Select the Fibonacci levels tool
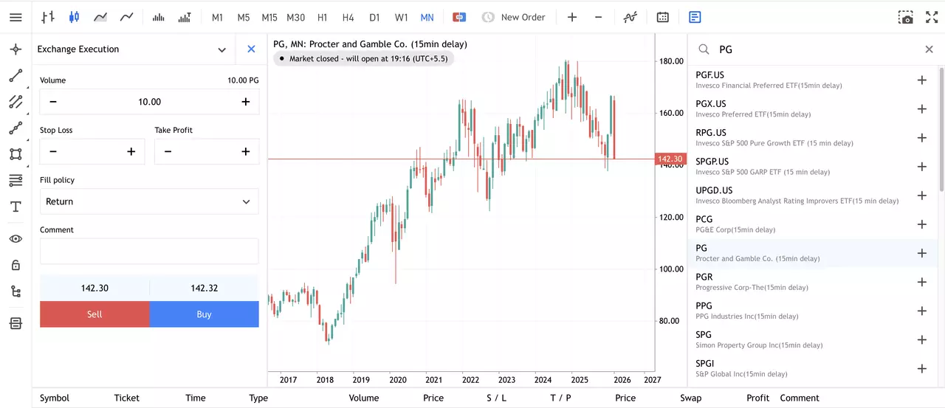Viewport: 945px width, 408px height. coord(16,180)
